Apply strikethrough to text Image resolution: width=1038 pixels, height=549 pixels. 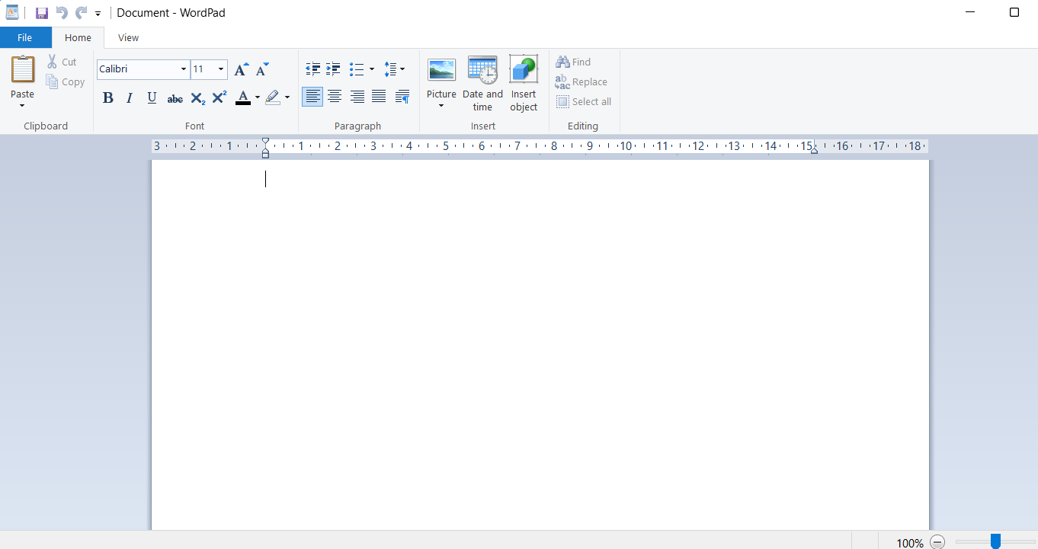pyautogui.click(x=175, y=97)
